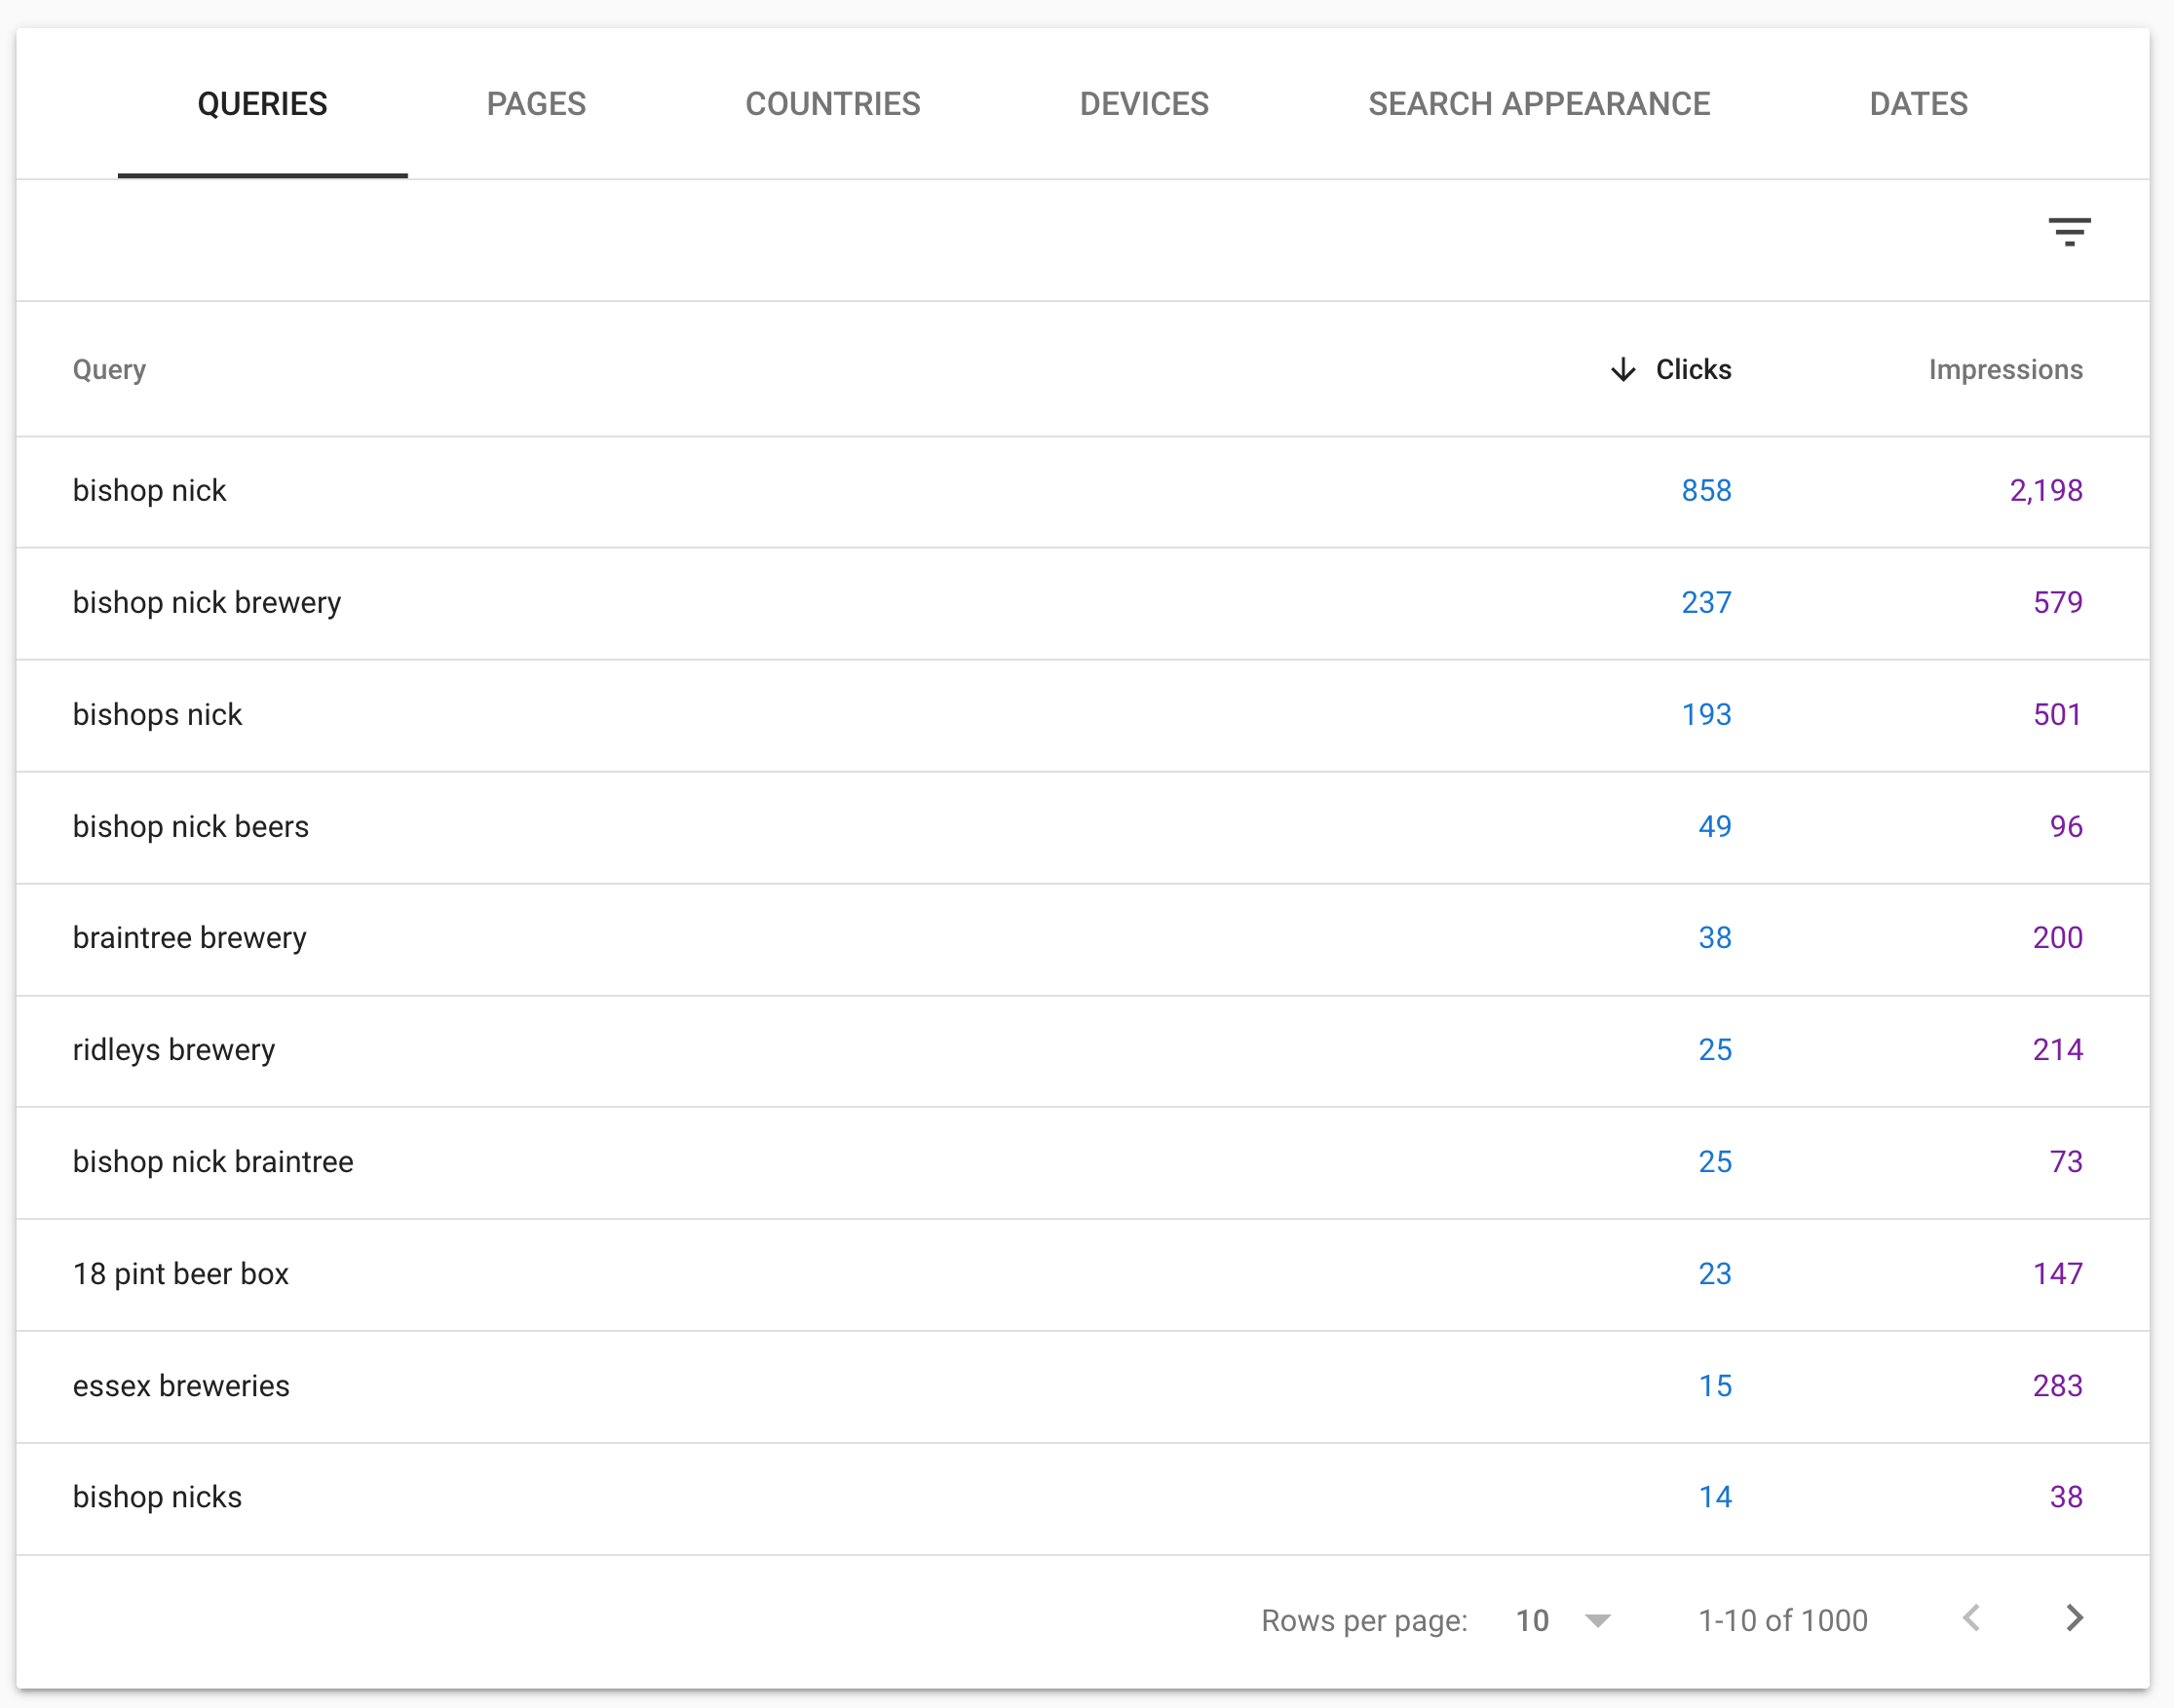2174x1708 pixels.
Task: Click the 15 clicks value
Action: 1715,1386
